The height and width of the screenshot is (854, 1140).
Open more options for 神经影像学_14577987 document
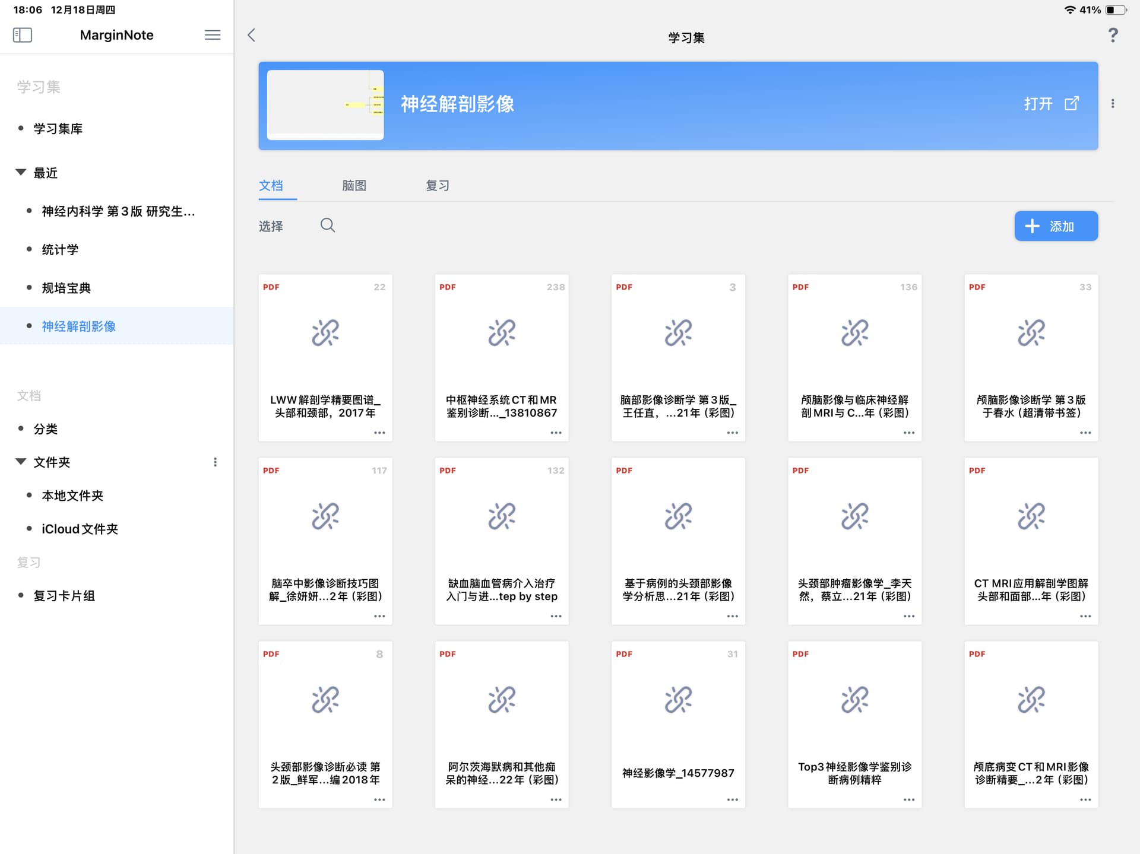(732, 799)
